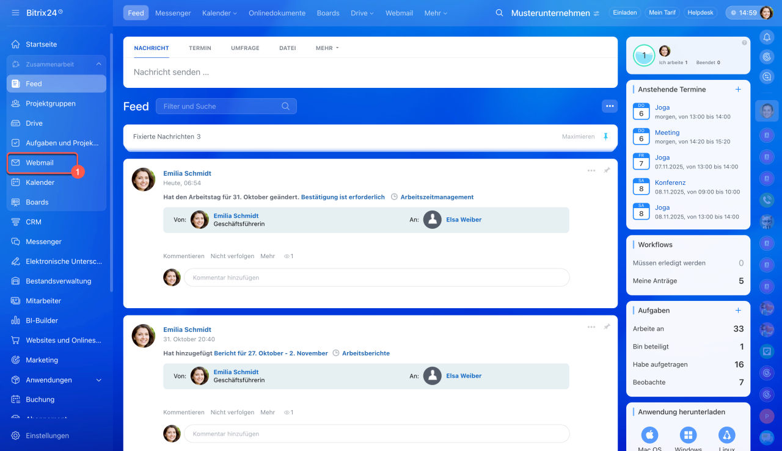Download the Mac OS application
This screenshot has height=451, width=782.
650,435
